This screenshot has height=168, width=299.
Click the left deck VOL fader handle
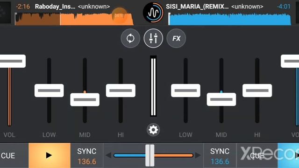[x=13, y=61]
